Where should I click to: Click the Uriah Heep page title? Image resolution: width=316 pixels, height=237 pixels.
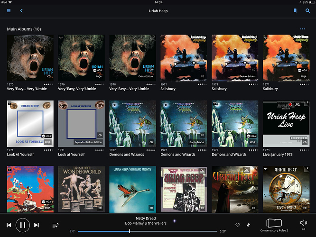point(158,11)
